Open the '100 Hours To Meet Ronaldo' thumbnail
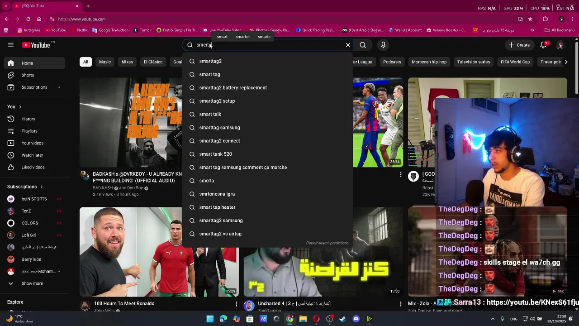579x326 pixels. point(159,252)
